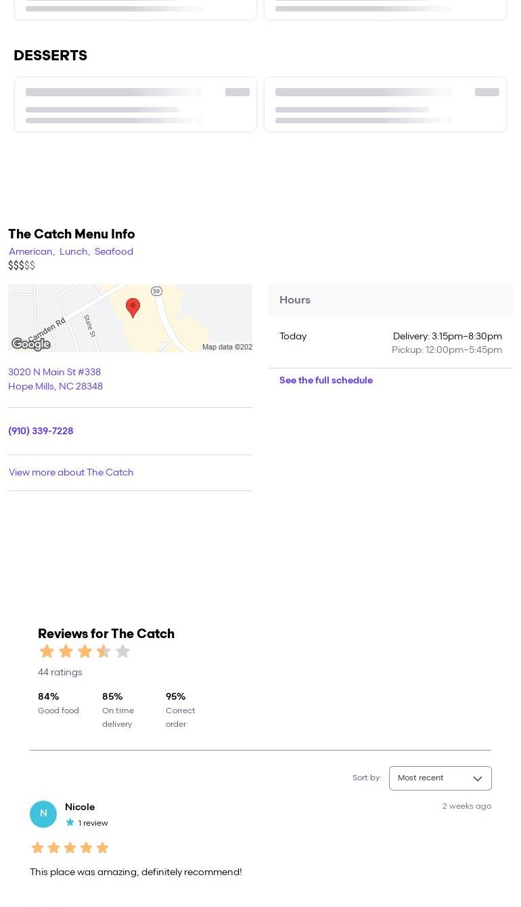Select the Seafood cuisine link
The image size is (521, 907).
tap(114, 252)
